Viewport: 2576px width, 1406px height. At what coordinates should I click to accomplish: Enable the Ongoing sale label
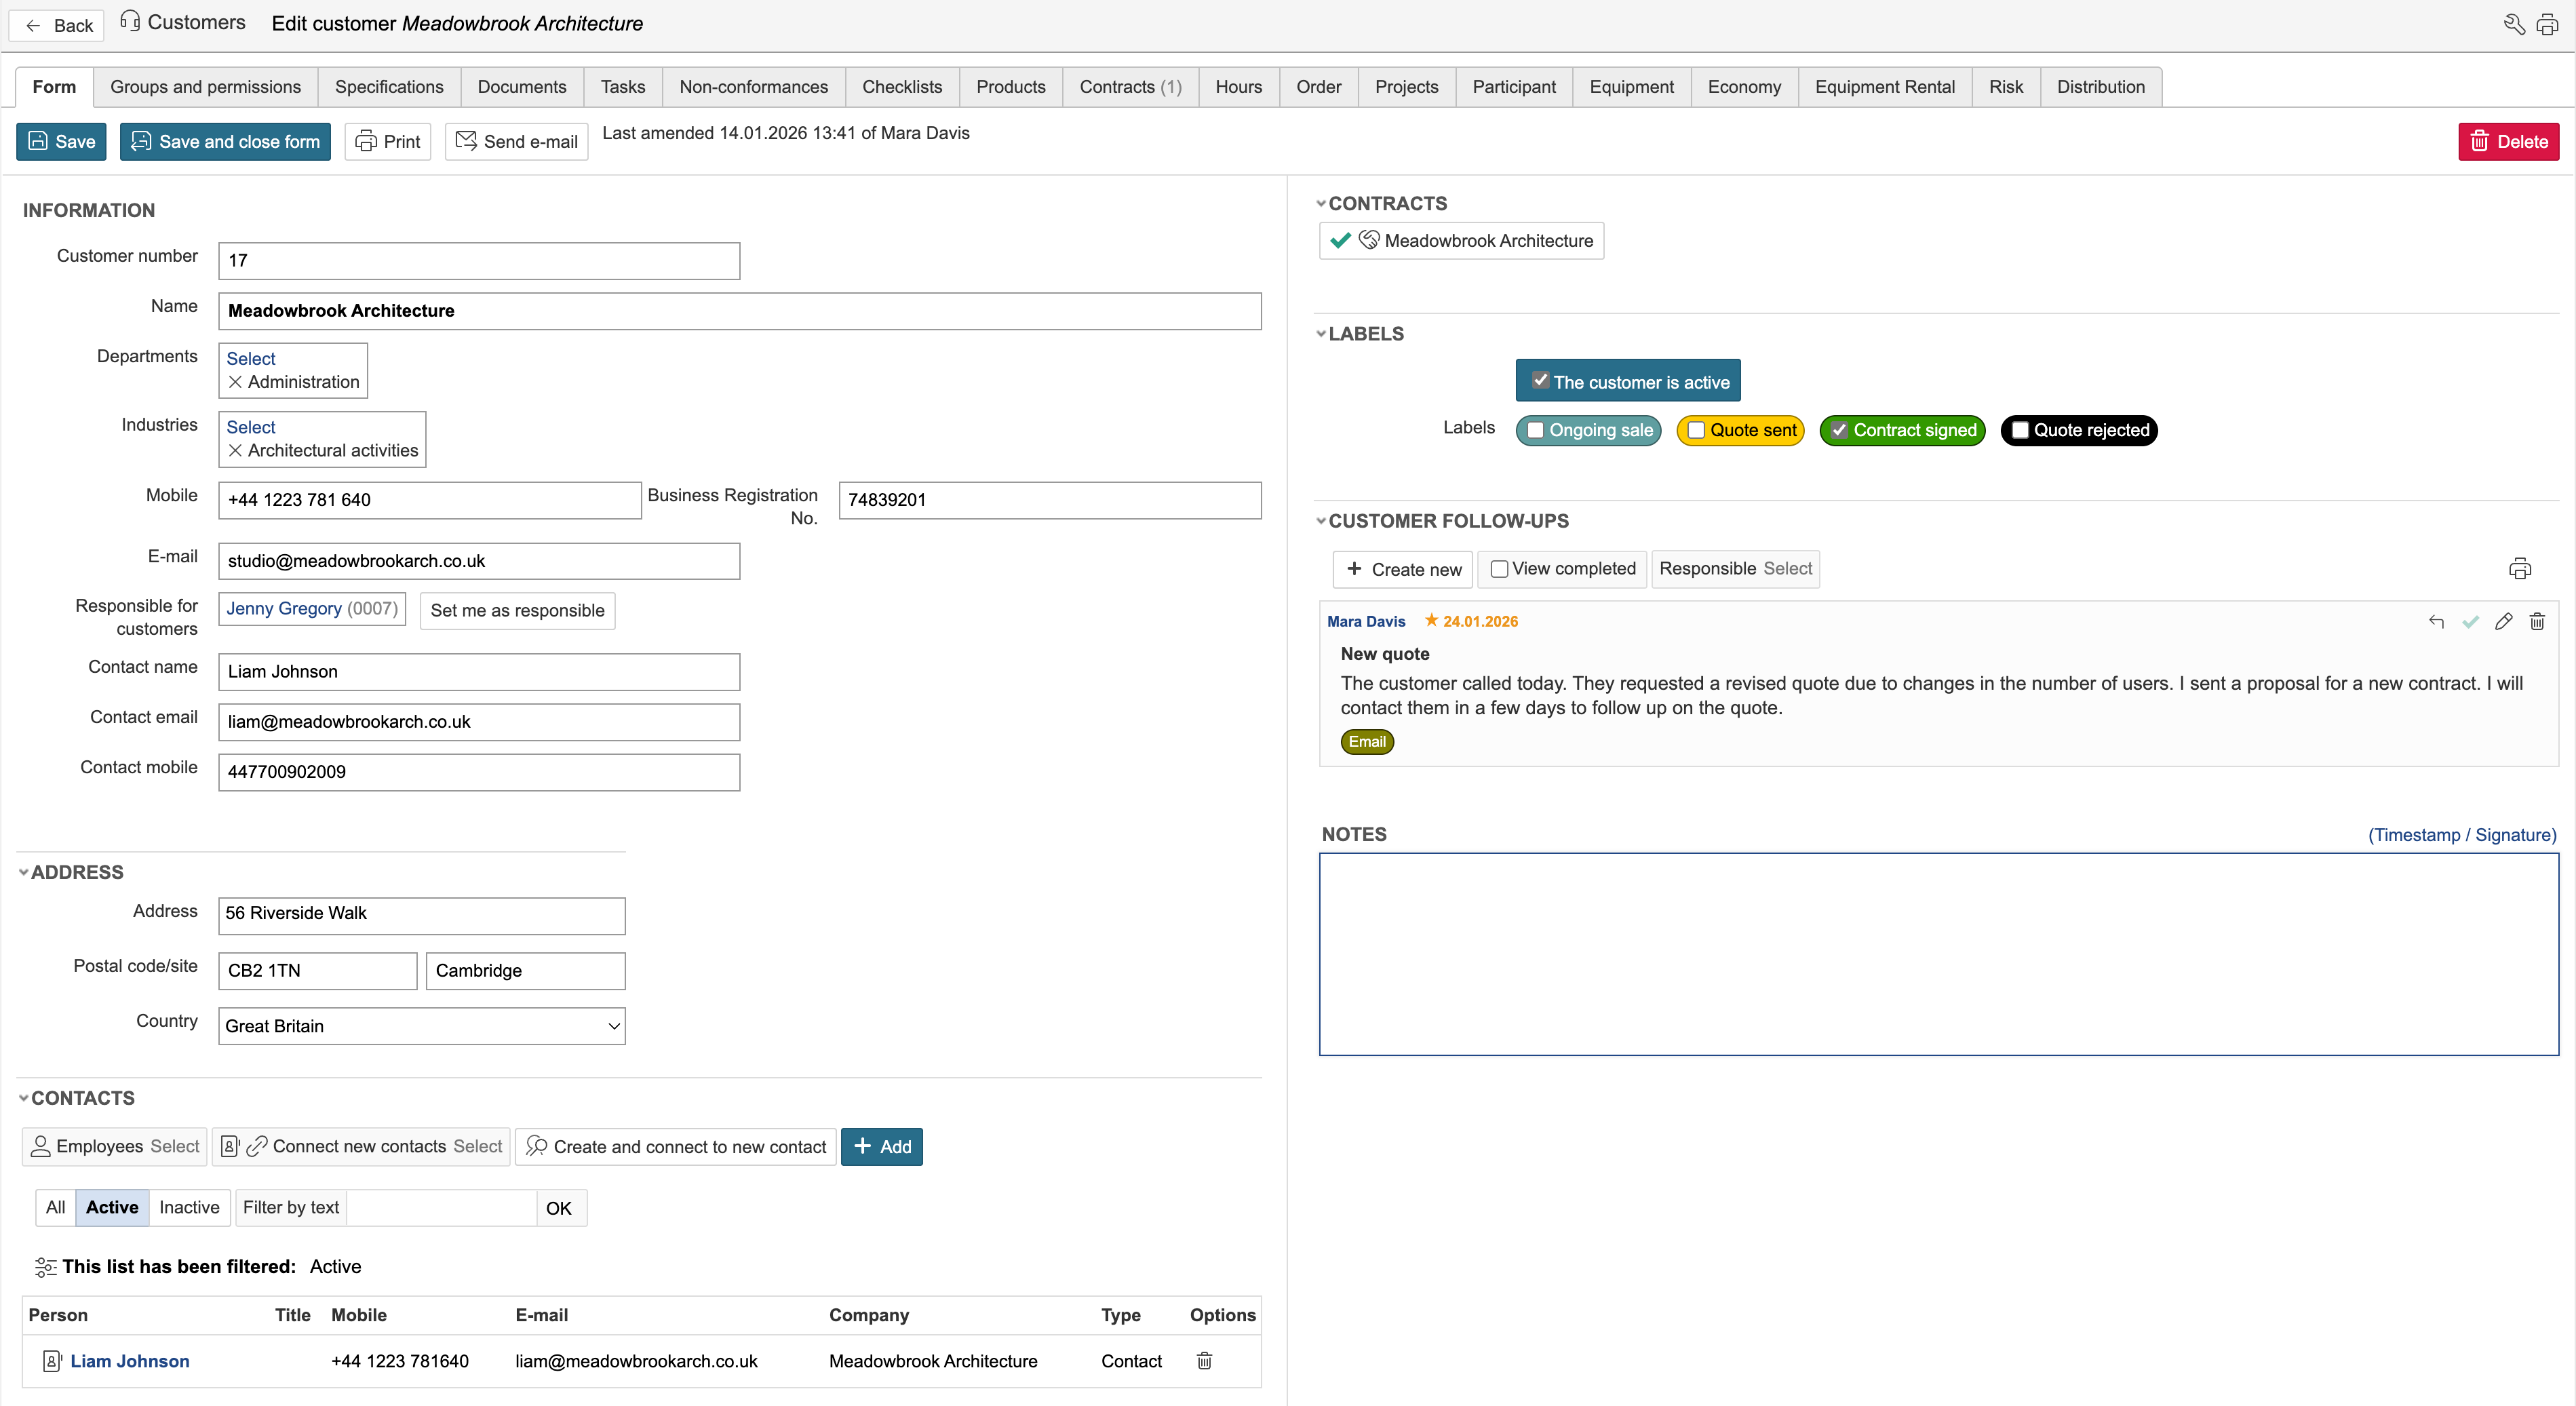1535,431
